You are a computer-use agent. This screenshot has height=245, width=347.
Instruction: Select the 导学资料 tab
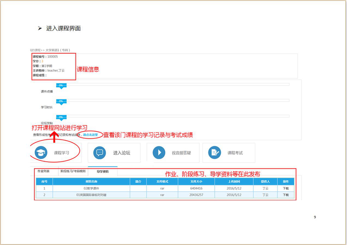coord(103,171)
